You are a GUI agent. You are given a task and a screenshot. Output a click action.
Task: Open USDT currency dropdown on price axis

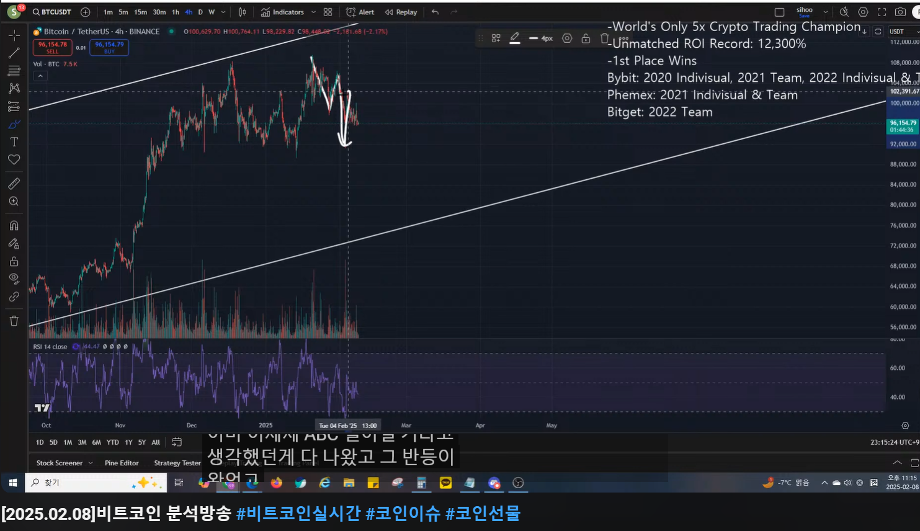tap(903, 32)
